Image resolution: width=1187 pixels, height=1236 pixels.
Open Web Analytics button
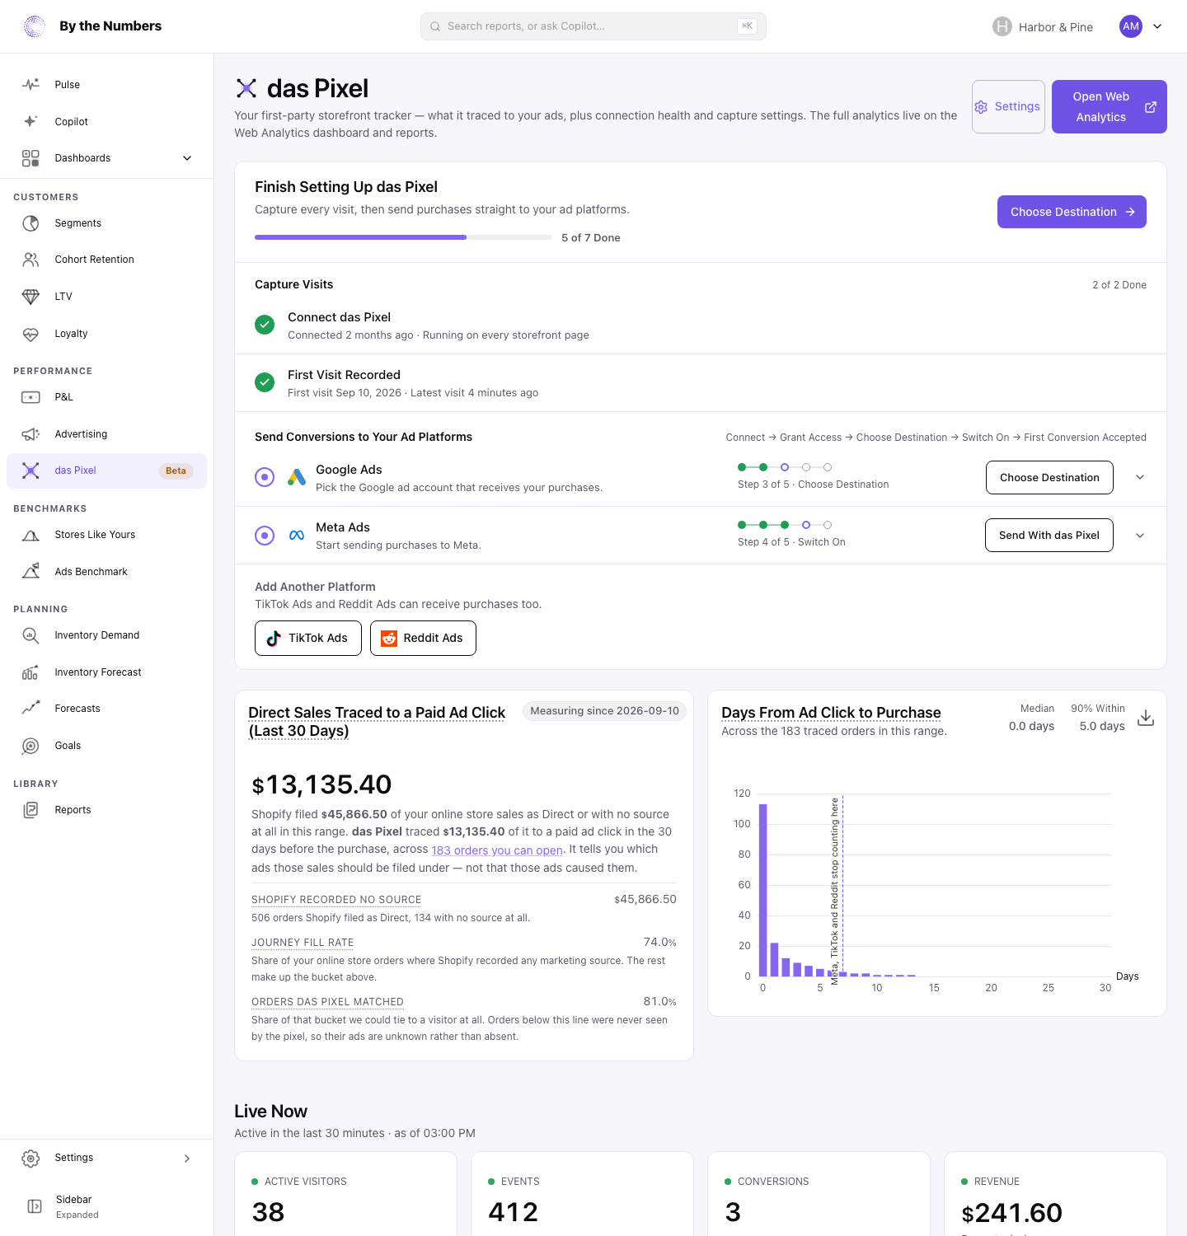1110,107
